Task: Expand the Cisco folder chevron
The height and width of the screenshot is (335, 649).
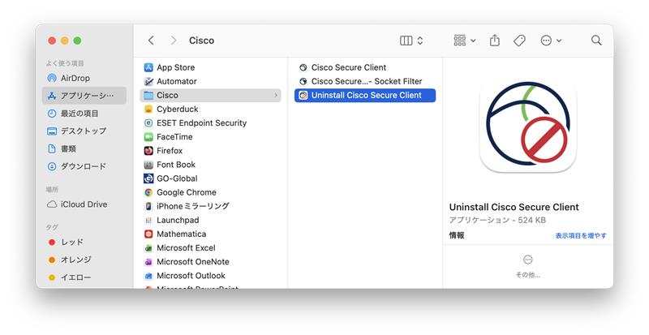Action: (x=276, y=96)
